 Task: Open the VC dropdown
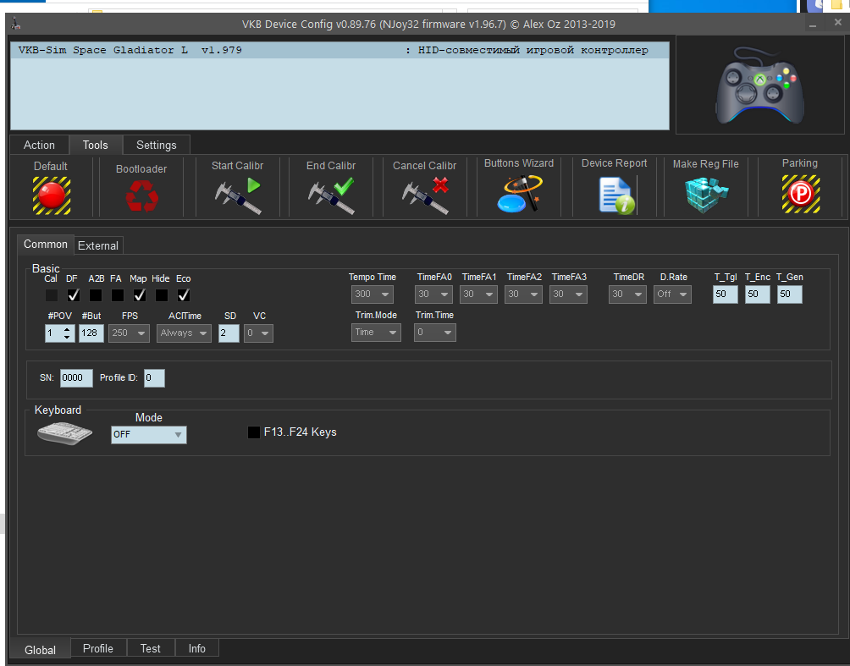click(x=258, y=333)
